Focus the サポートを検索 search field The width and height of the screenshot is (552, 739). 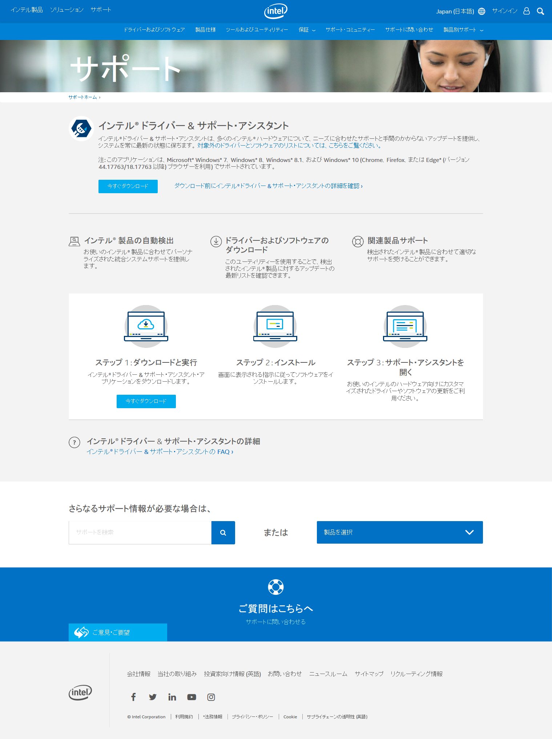[x=140, y=532]
